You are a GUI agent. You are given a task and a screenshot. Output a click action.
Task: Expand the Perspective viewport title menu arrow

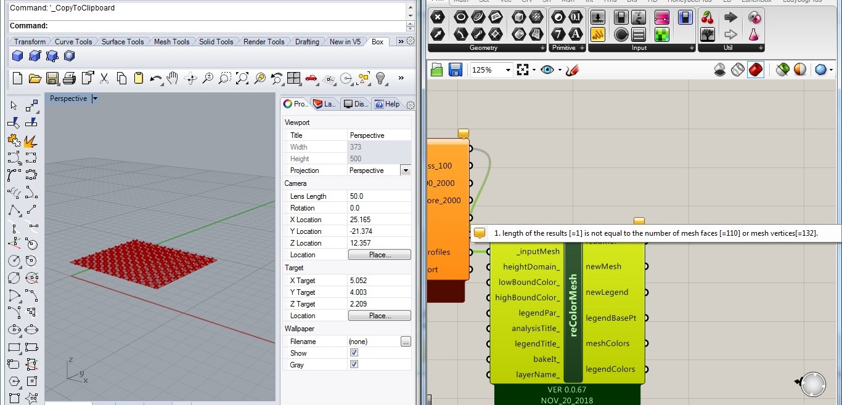pos(95,98)
